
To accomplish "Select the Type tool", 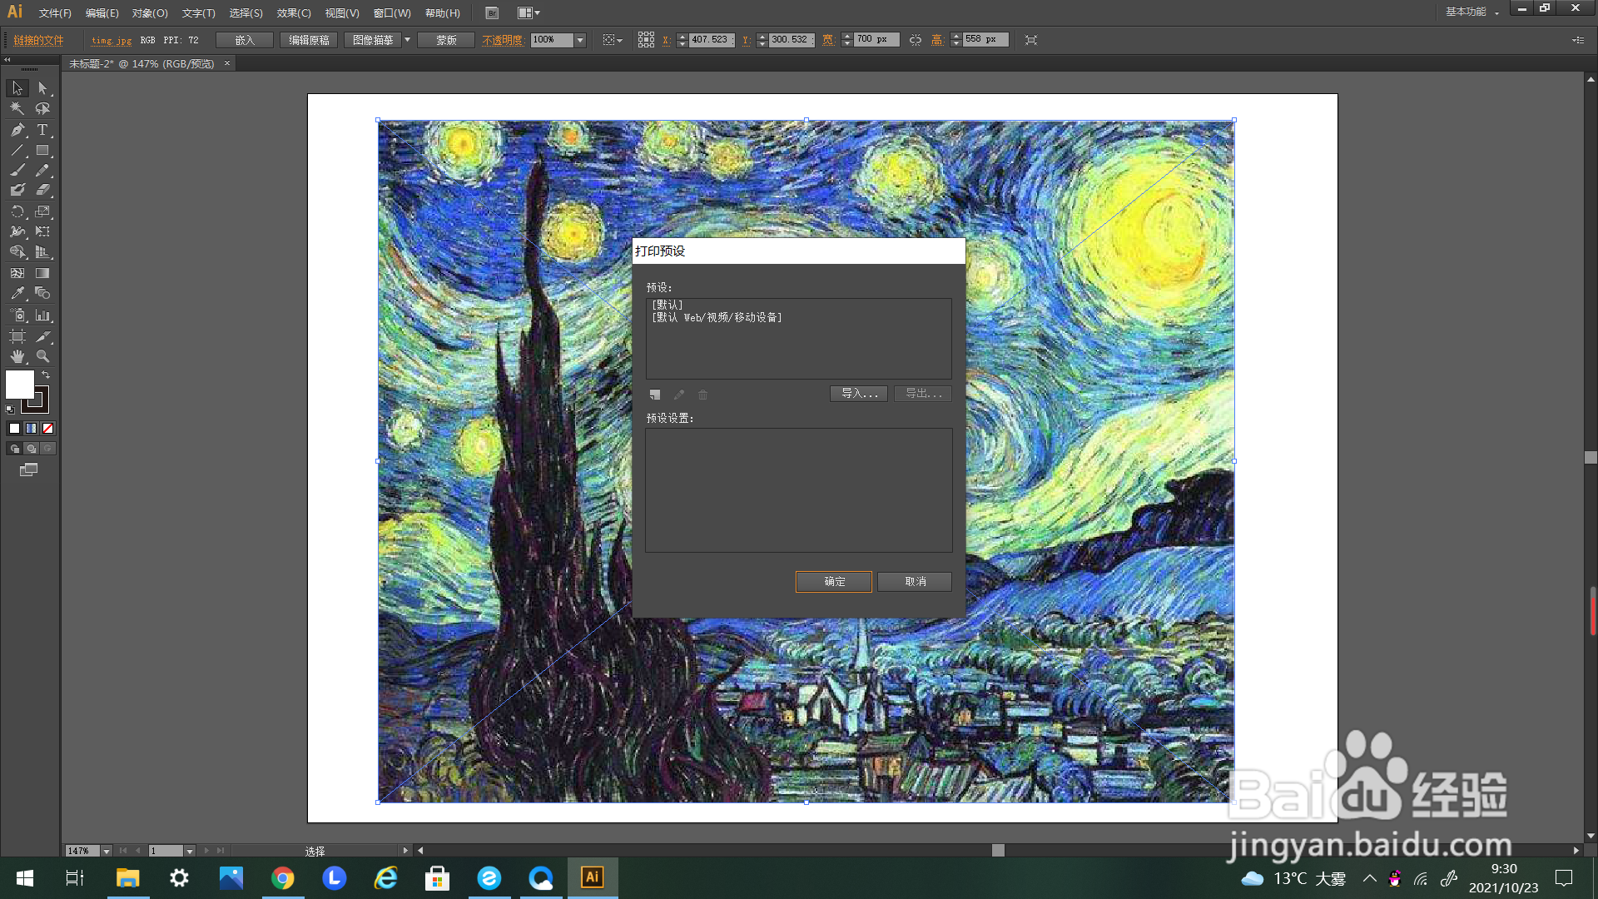I will (42, 130).
